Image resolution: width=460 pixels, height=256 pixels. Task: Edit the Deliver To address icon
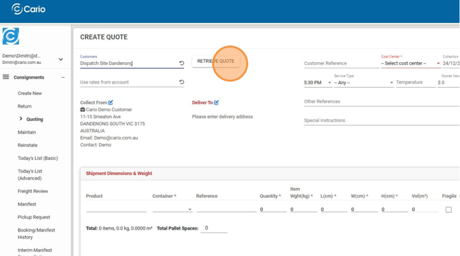pyautogui.click(x=217, y=102)
